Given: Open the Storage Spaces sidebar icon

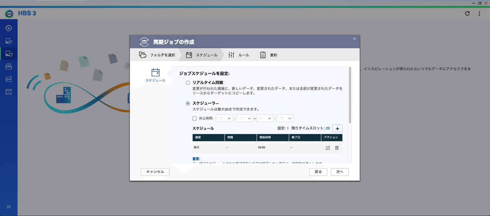Looking at the screenshot, I should click(9, 91).
